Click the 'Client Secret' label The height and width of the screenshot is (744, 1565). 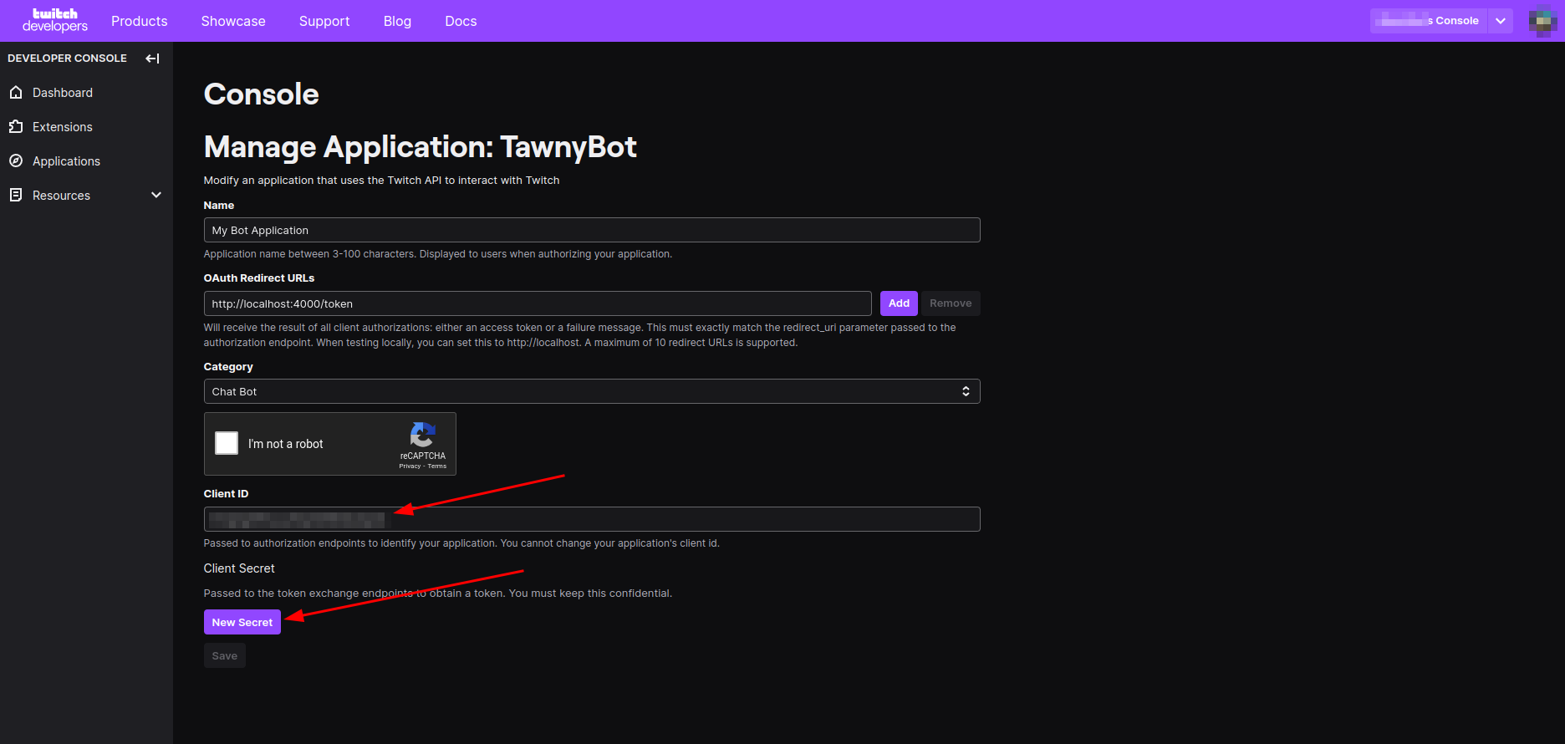(239, 568)
